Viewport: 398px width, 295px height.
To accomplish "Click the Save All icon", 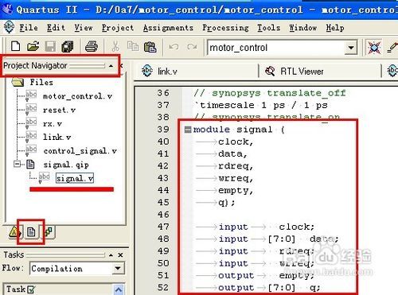I will [68, 47].
